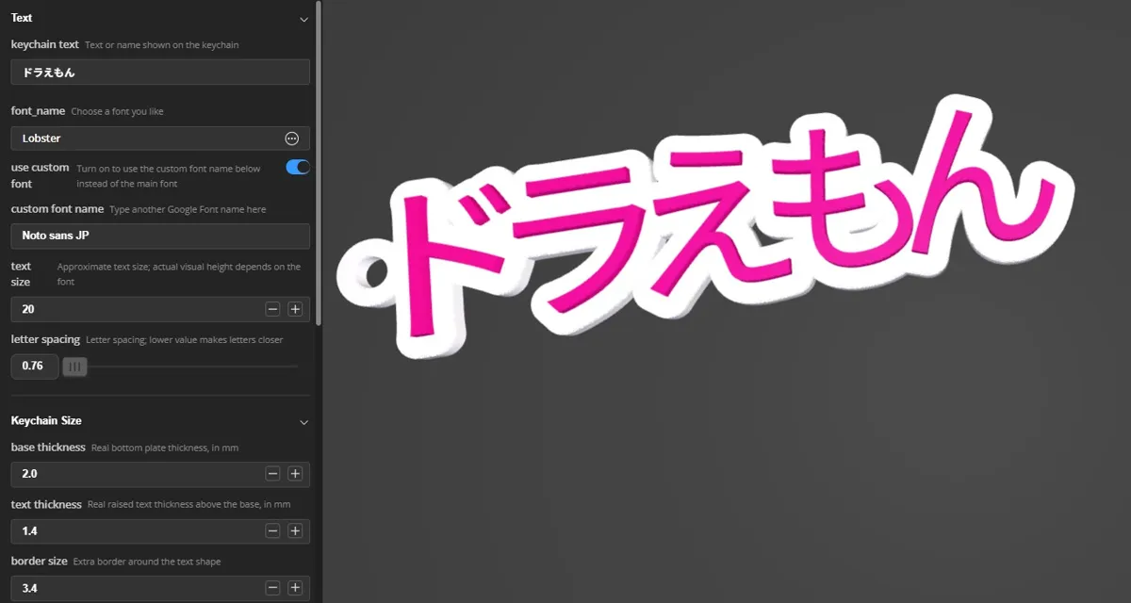
Task: Click the font_name label
Action: (x=38, y=111)
